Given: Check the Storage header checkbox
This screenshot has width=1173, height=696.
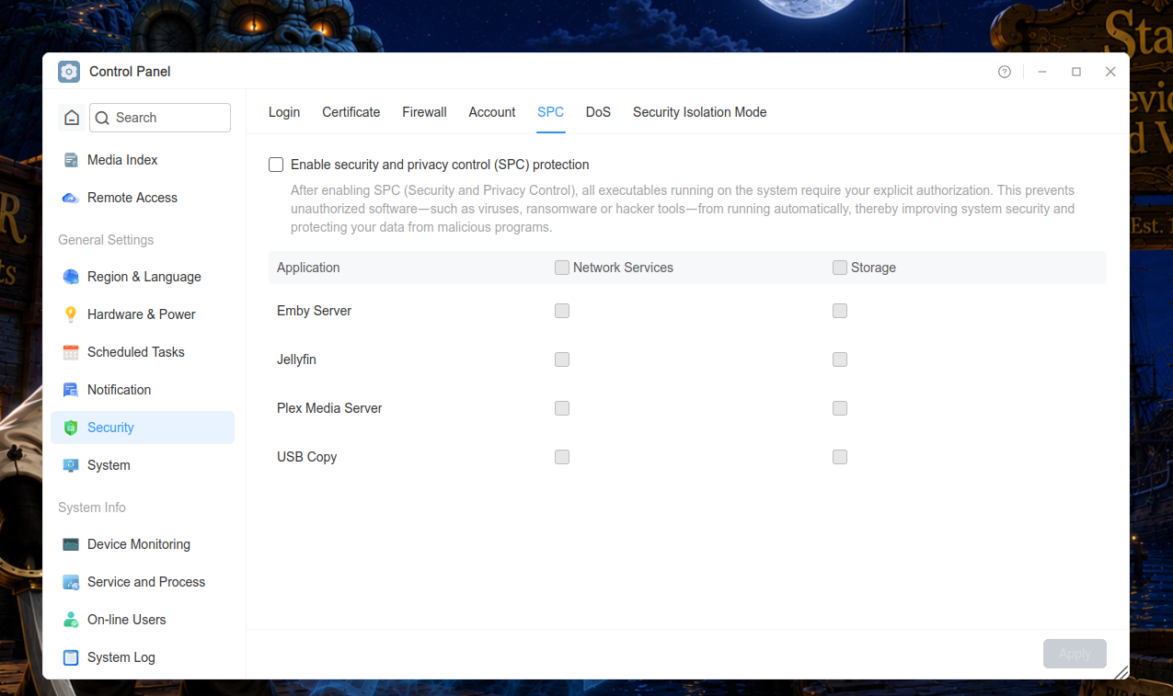Looking at the screenshot, I should coord(840,268).
